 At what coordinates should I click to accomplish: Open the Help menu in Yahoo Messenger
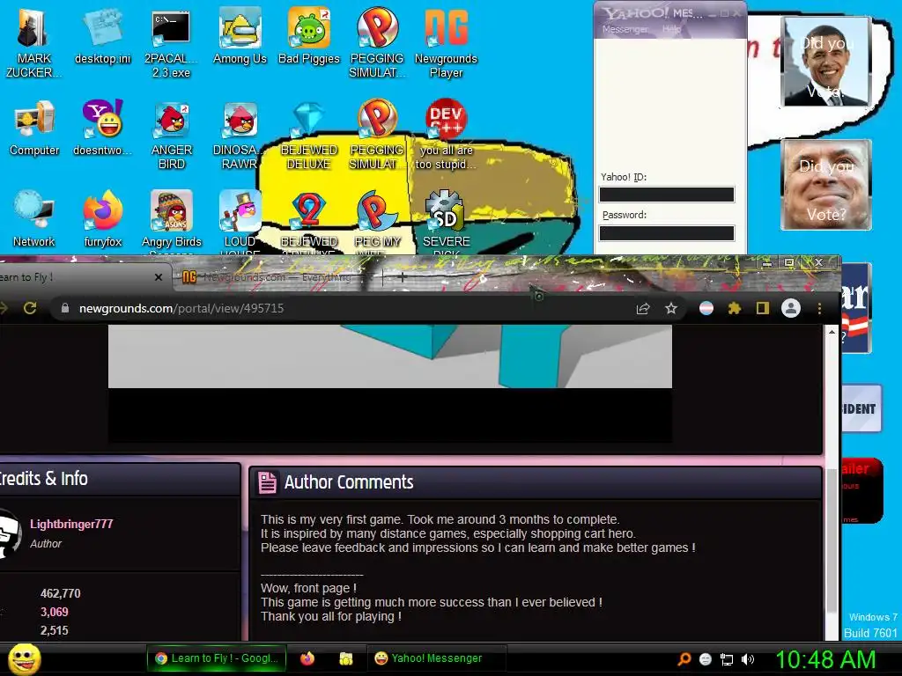coord(671,29)
